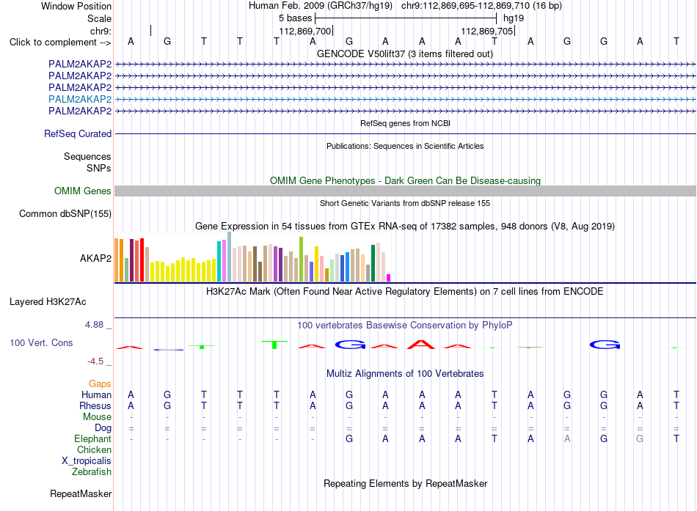
Task: Click the H3K27Ac Mark track title
Action: point(405,292)
